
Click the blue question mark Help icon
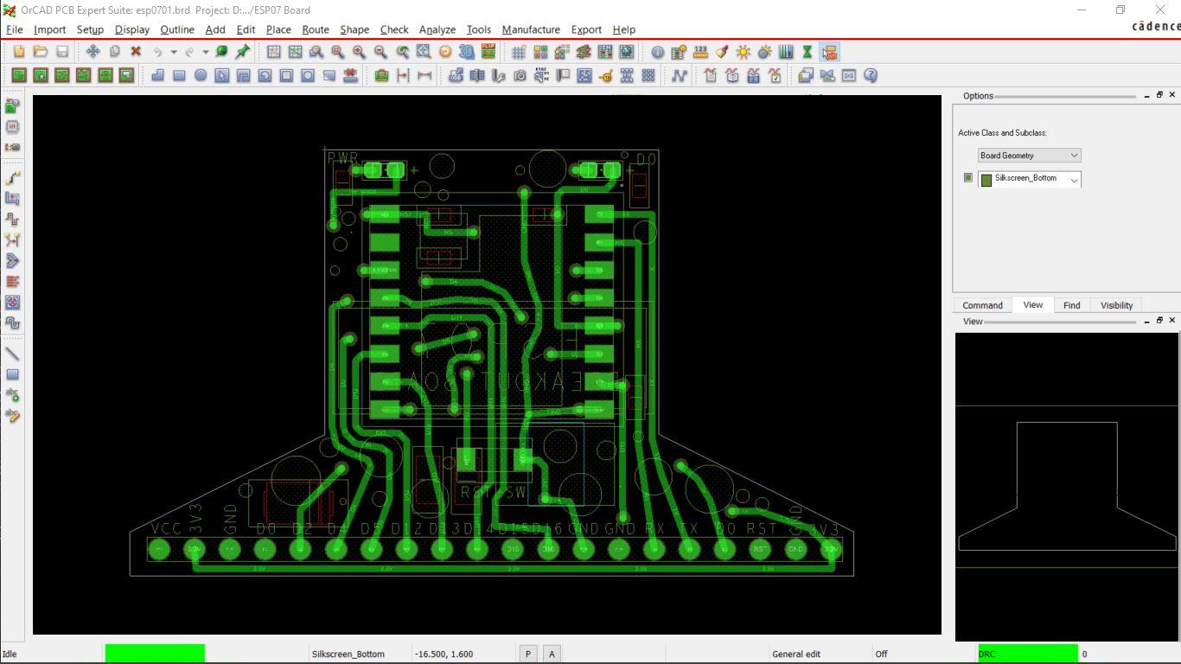(871, 75)
